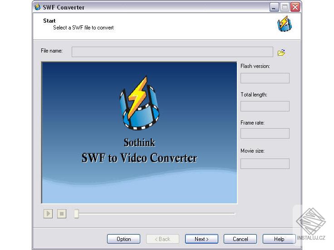The width and height of the screenshot is (334, 250).
Task: Click the SWF preview area
Action: [139, 133]
